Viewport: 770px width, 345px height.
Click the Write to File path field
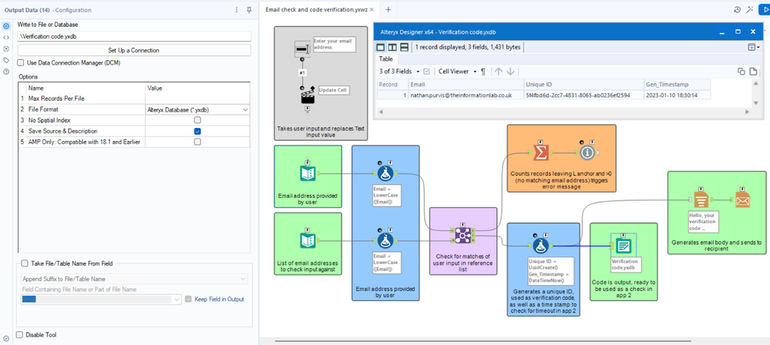tap(134, 36)
